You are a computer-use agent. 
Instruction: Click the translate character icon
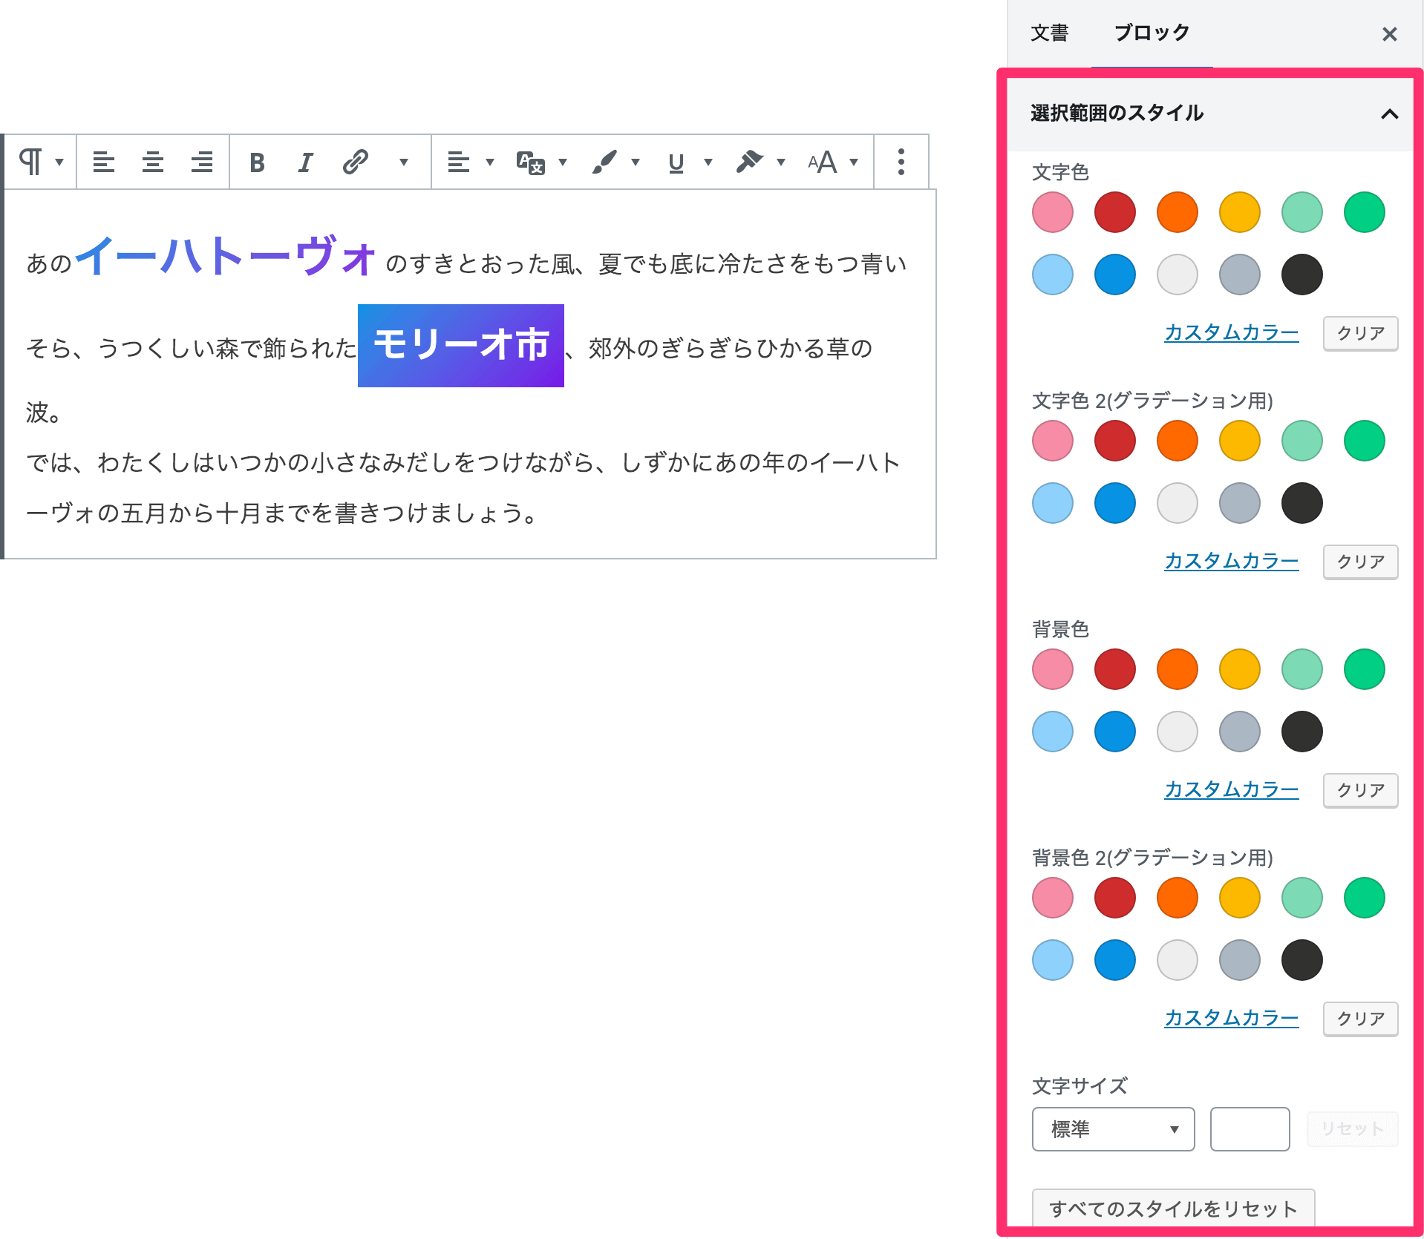[x=531, y=162]
